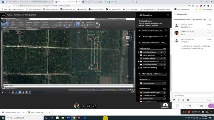Viewport: 214px width, 120px height.
Task: Open the recorder annotation edit tool
Action: (207, 112)
